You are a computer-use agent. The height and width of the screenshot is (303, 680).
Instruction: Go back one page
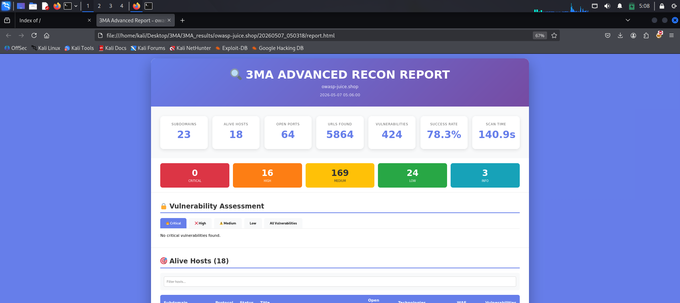[x=9, y=35]
